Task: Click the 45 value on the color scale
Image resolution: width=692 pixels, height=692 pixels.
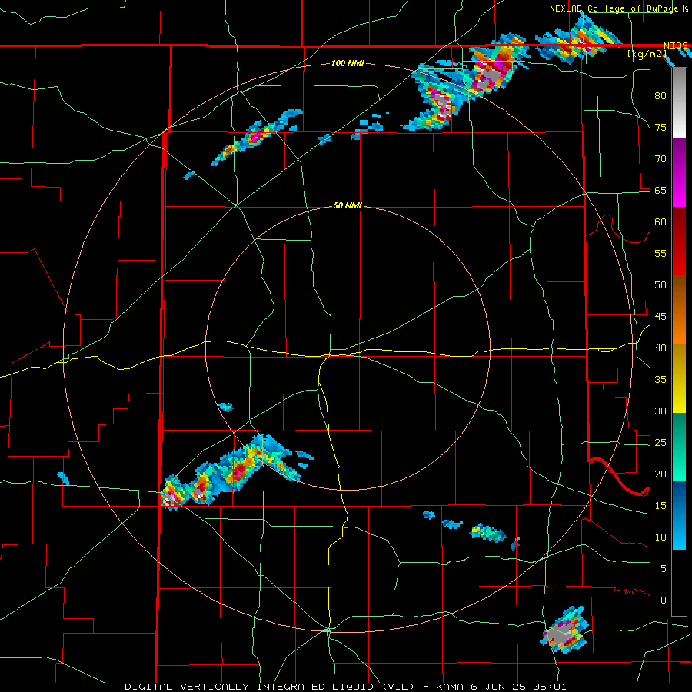Action: (660, 317)
